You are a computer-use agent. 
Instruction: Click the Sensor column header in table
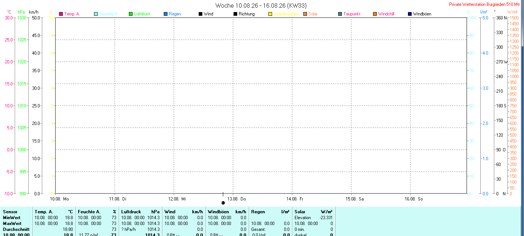[10, 212]
